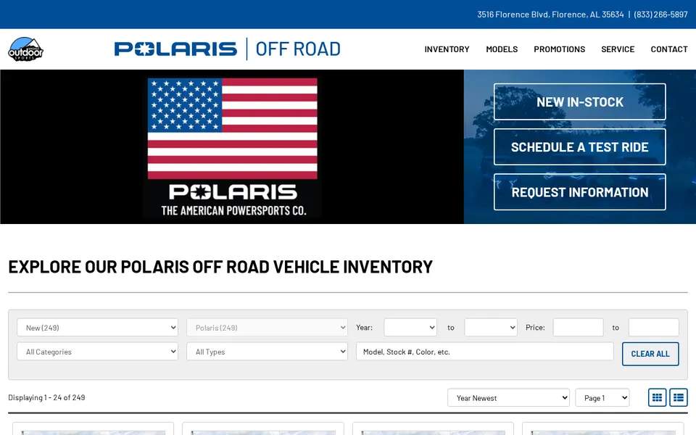This screenshot has height=435, width=696.
Task: Call the (833) 266-5897 phone link
Action: pos(660,14)
